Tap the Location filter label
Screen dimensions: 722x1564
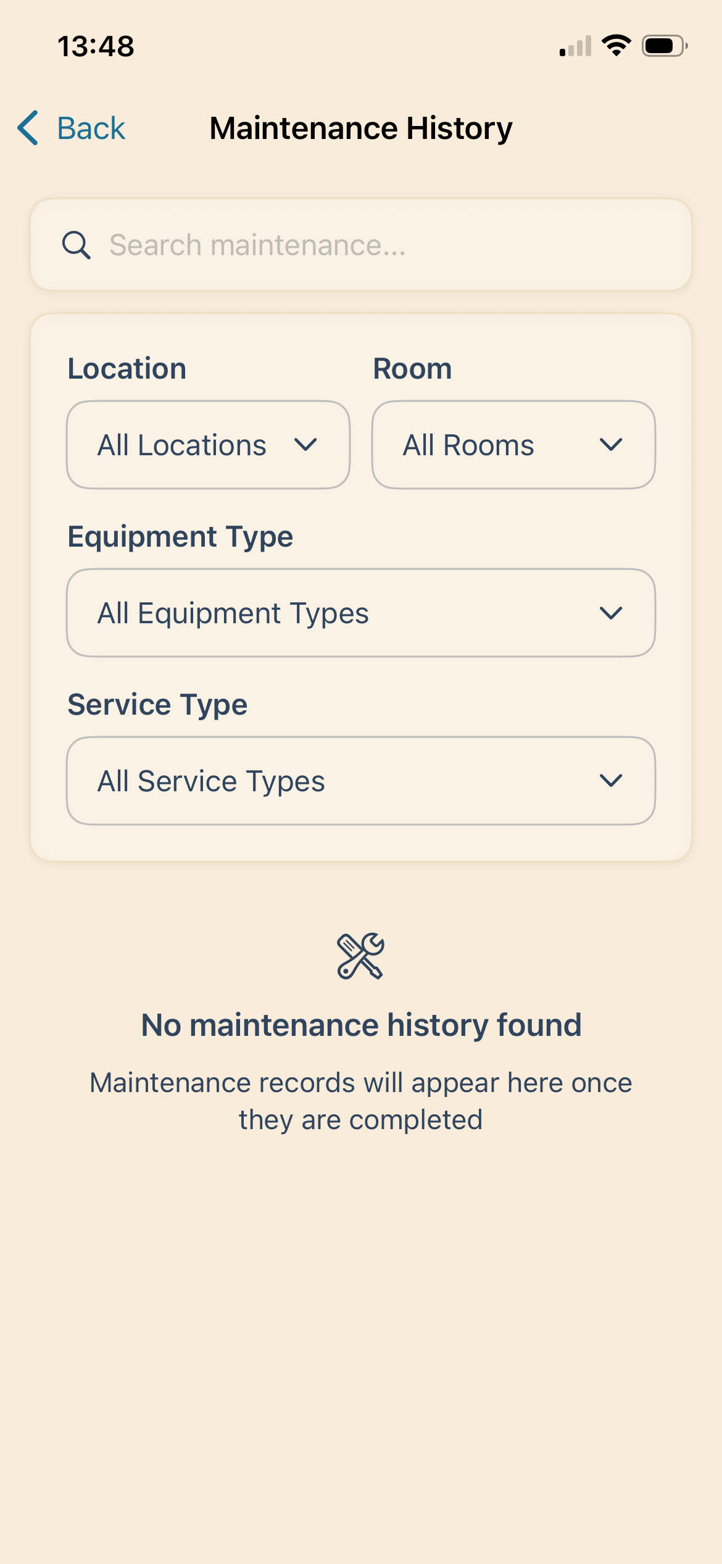(x=127, y=369)
